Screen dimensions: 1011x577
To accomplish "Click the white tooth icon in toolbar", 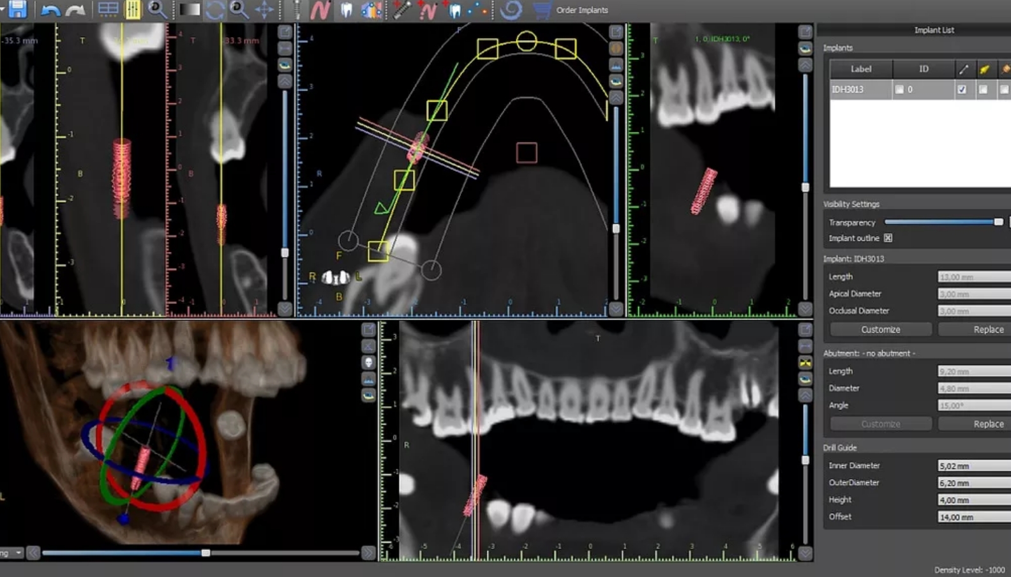I will (x=346, y=10).
